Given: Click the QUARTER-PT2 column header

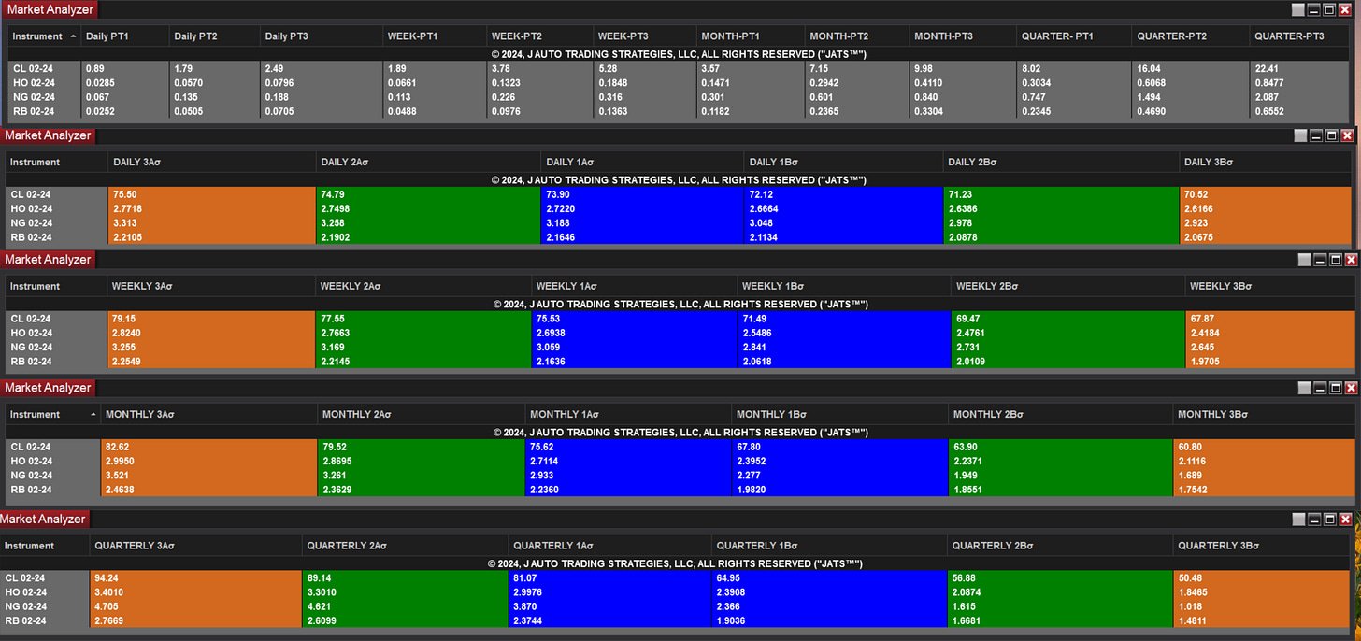Looking at the screenshot, I should [1192, 36].
